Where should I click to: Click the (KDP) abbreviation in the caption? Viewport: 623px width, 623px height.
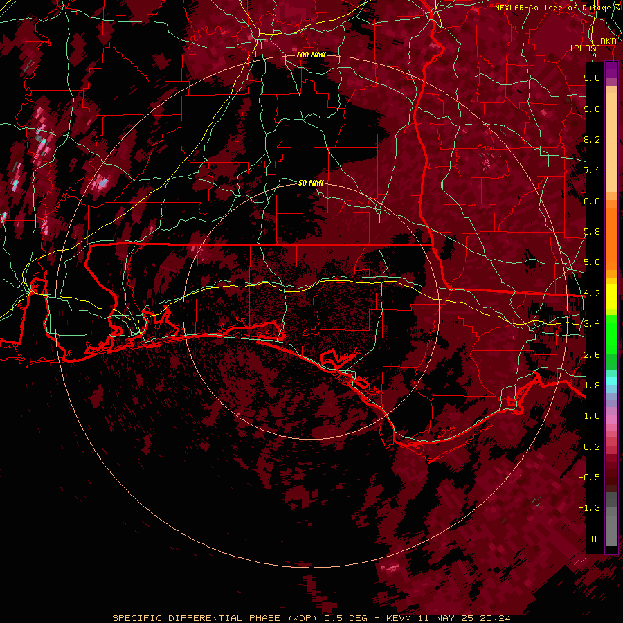(302, 618)
